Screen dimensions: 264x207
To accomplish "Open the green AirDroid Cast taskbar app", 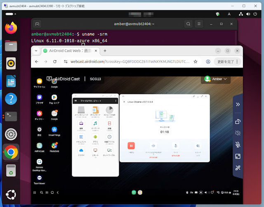I will click(134, 192).
